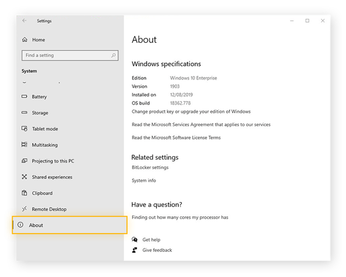Click the back arrow in Settings
This screenshot has width=346, height=277.
(24, 21)
